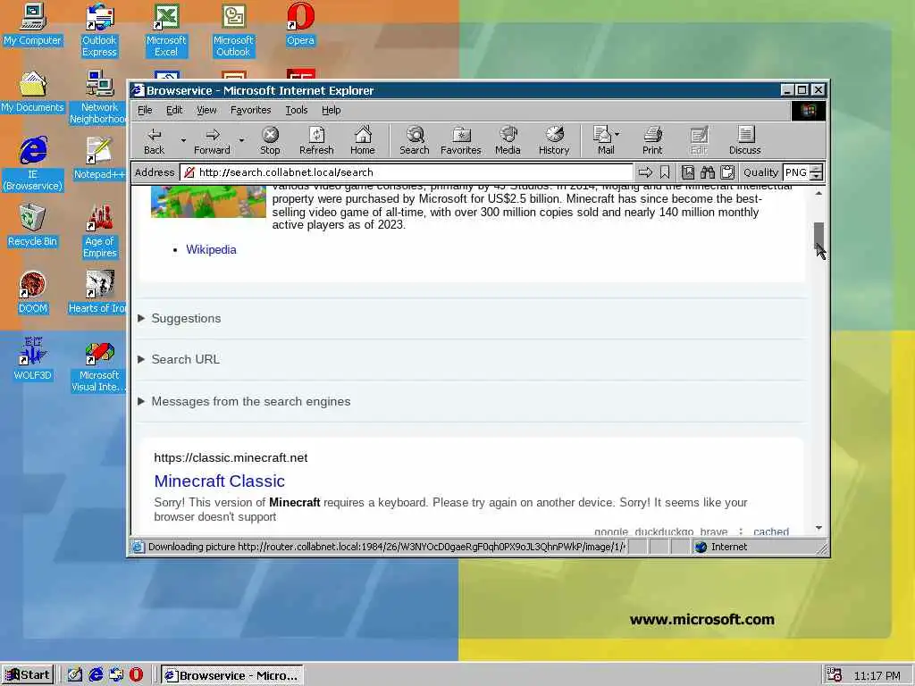Click the Internet zone in status bar
Image resolution: width=915 pixels, height=686 pixels.
pyautogui.click(x=722, y=547)
